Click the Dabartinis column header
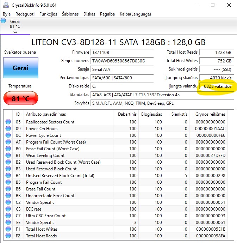The height and width of the screenshot is (243, 237). 126,114
